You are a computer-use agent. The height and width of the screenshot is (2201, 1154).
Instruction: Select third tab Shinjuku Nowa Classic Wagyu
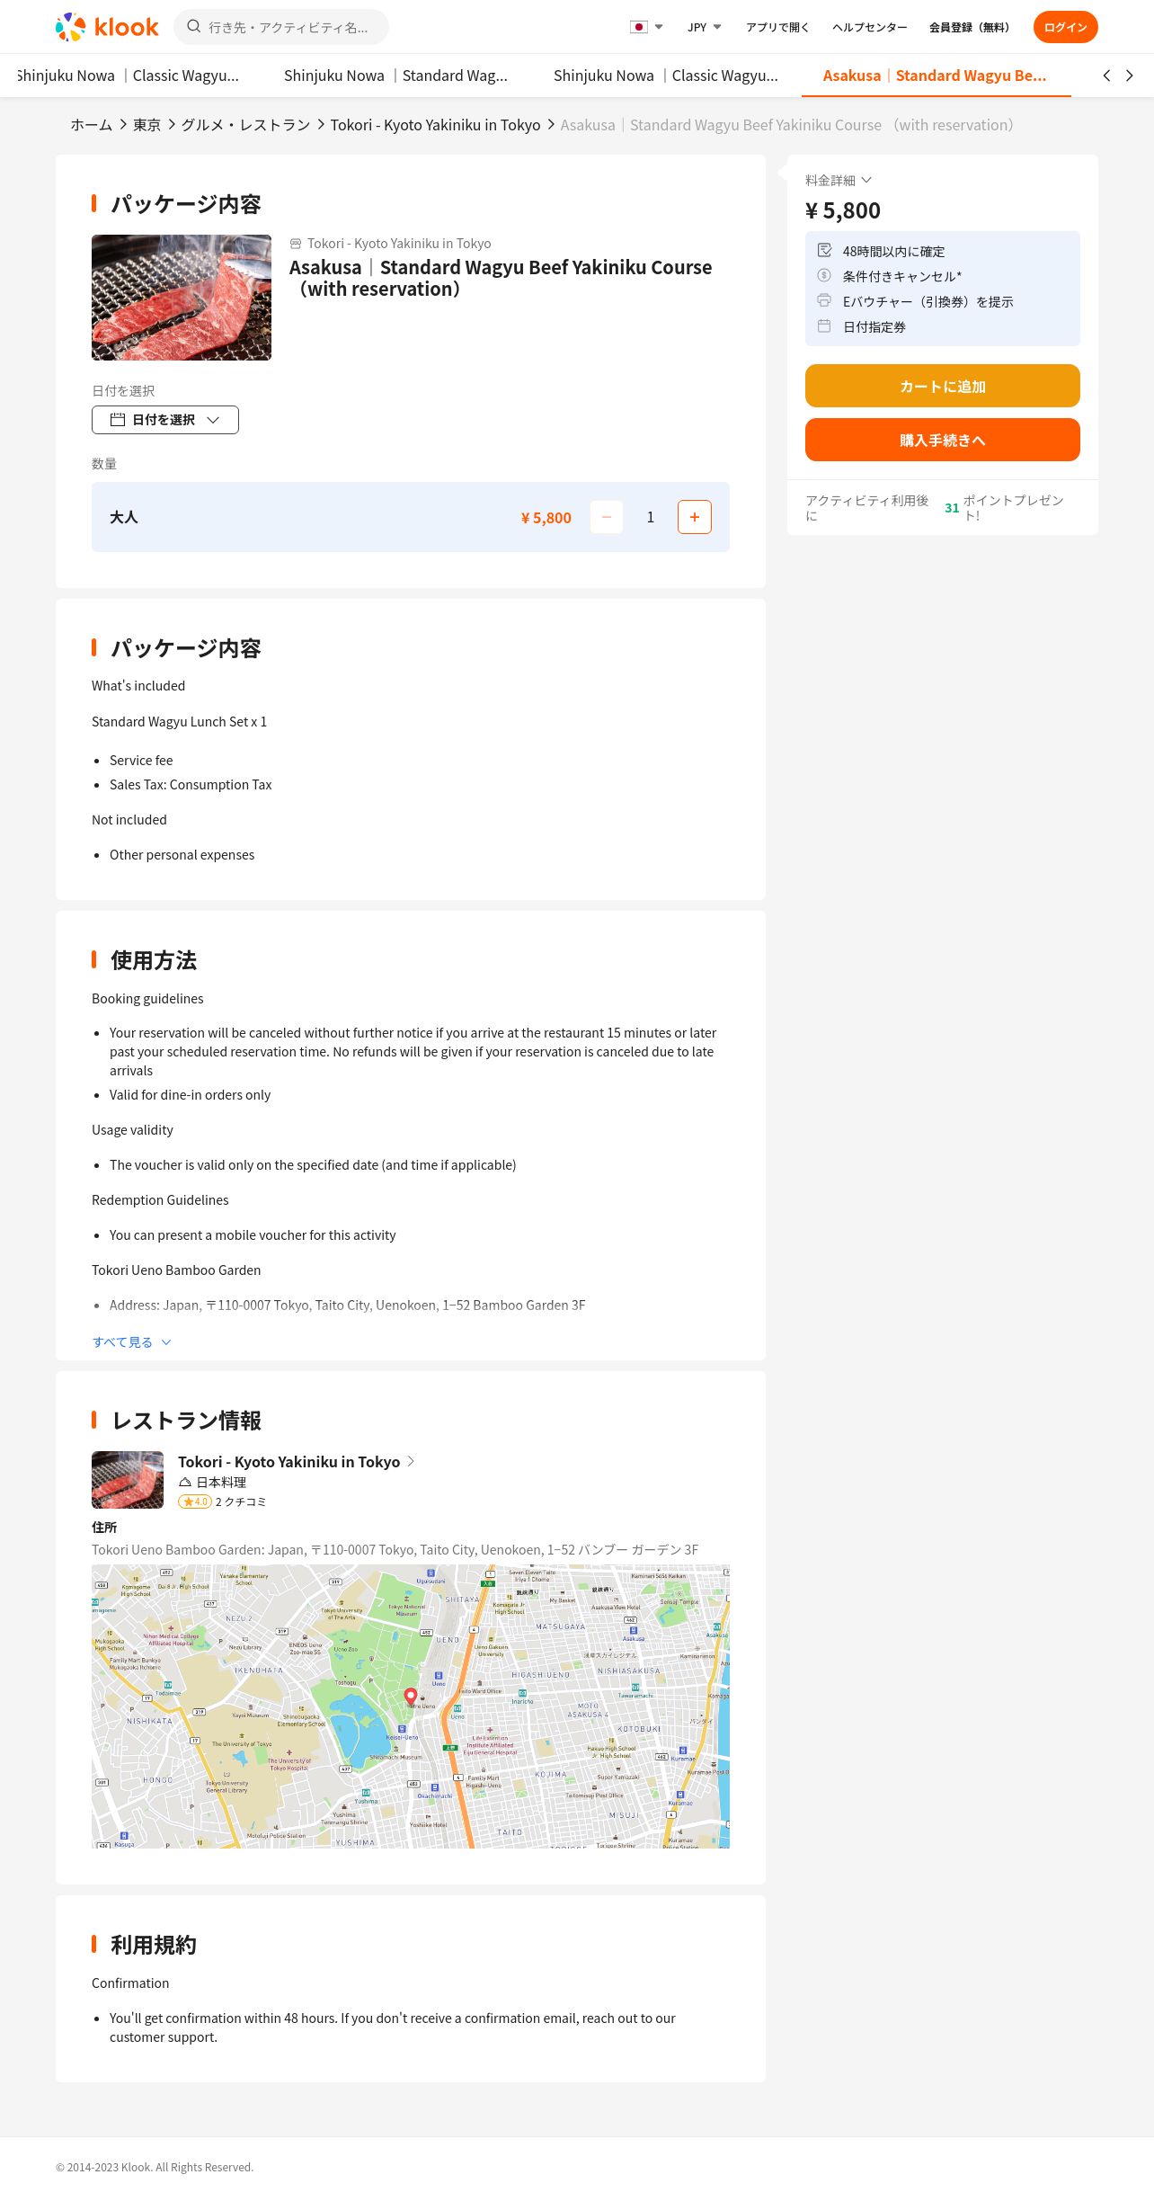(666, 76)
